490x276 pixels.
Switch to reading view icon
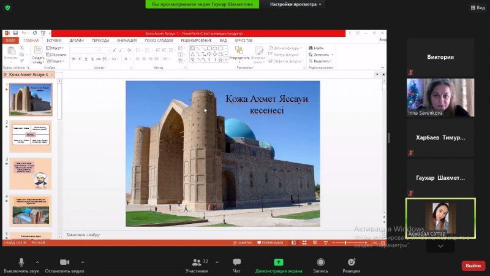tap(315, 243)
